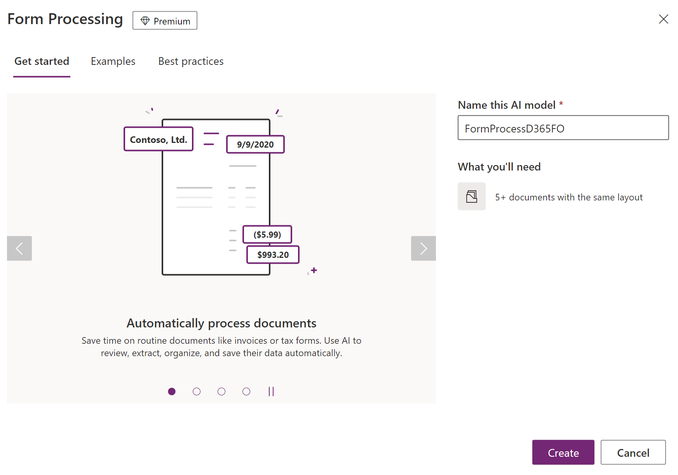The width and height of the screenshot is (678, 475).
Task: Create the AI model
Action: 563,452
